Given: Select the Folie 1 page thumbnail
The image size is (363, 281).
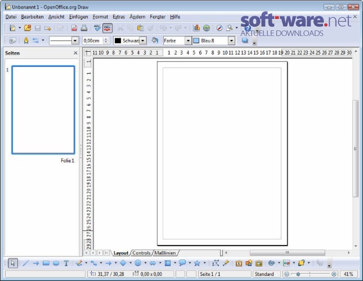Looking at the screenshot, I should coord(43,110).
